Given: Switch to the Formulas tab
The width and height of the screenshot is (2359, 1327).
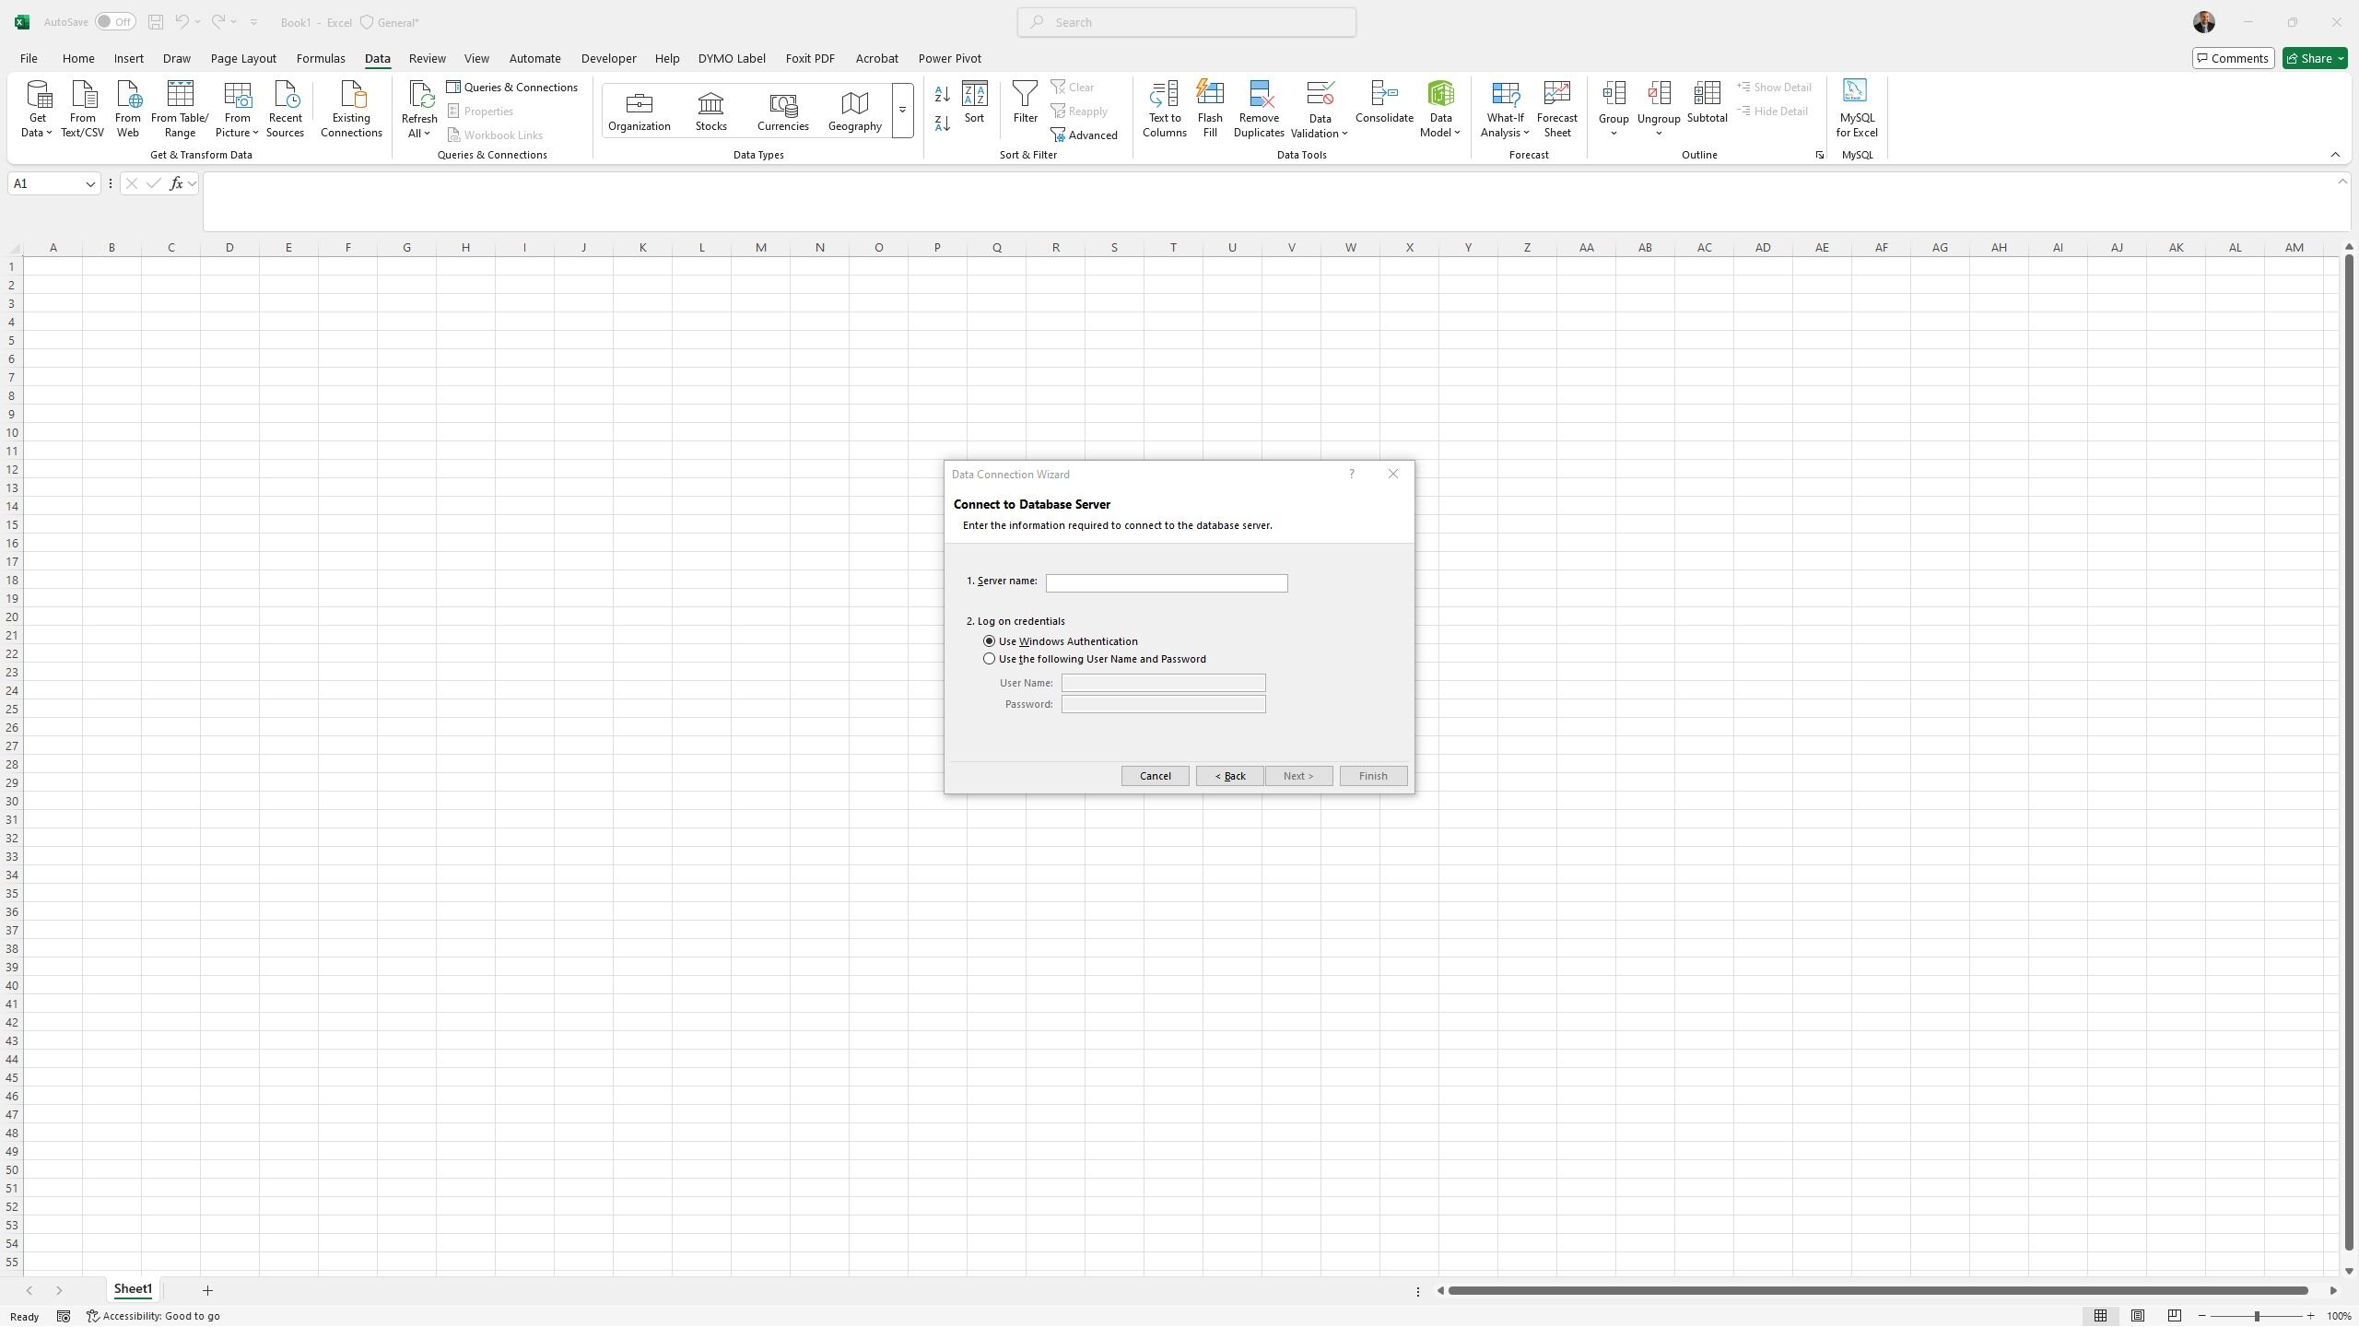Looking at the screenshot, I should click(320, 58).
